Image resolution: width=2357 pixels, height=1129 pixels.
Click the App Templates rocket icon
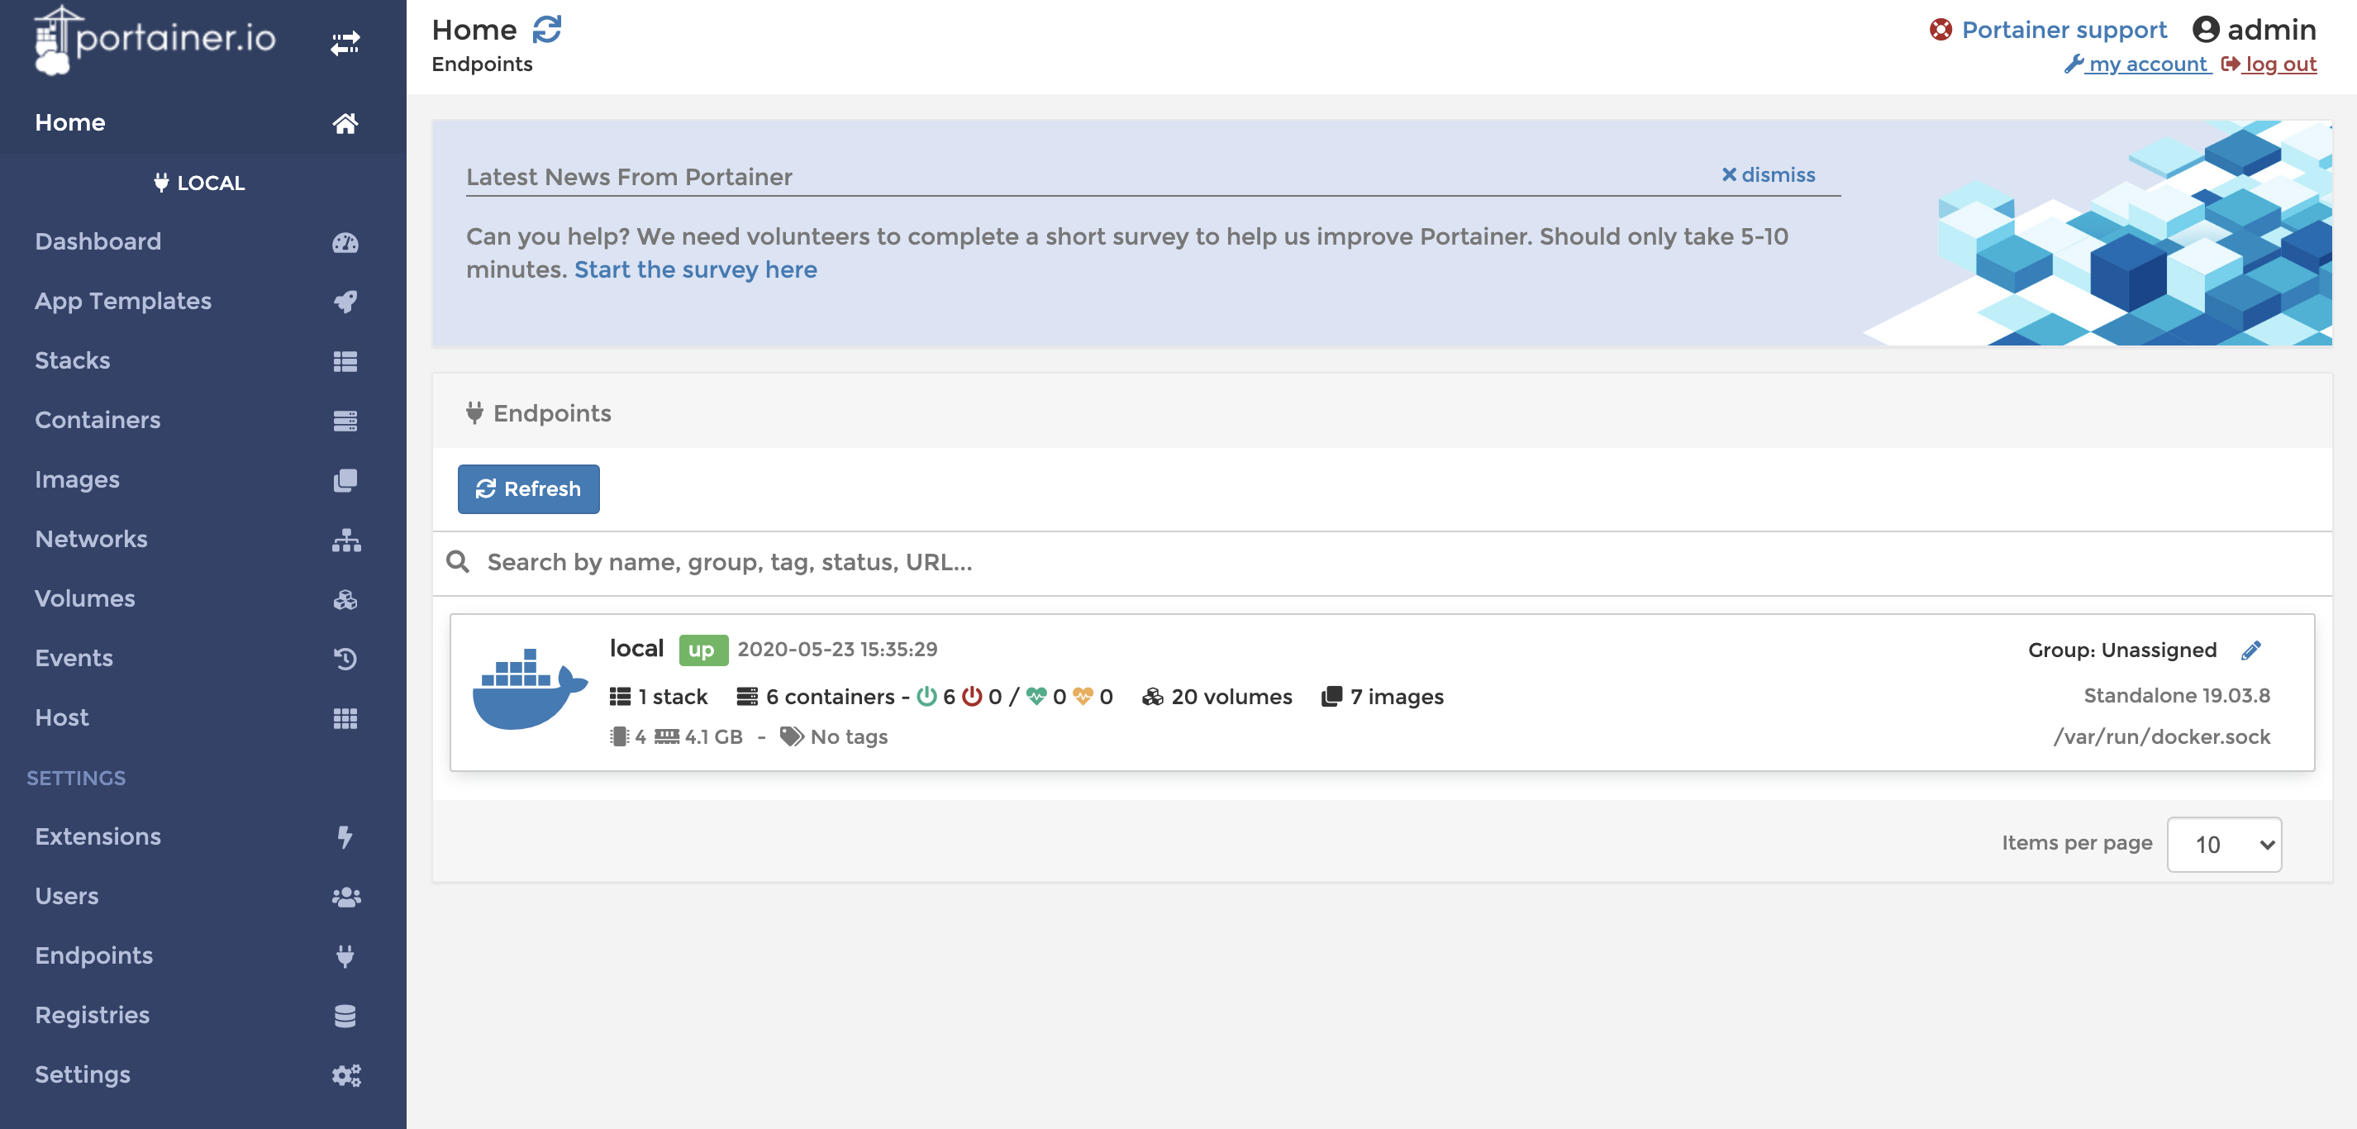tap(345, 302)
